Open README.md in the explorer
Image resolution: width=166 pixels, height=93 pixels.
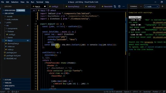[x=11, y=59]
